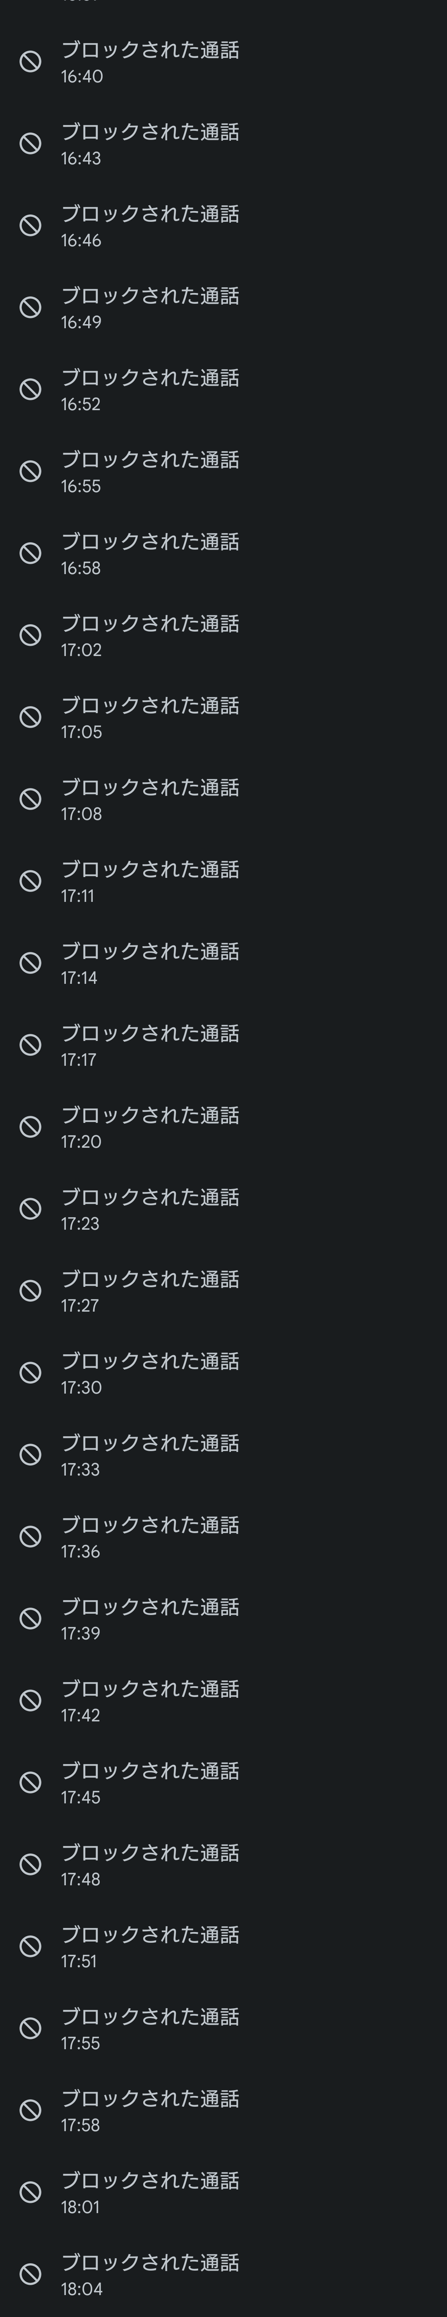Open the ブロックされた通話 entry at 16:43
The height and width of the screenshot is (2317, 447).
click(x=223, y=144)
